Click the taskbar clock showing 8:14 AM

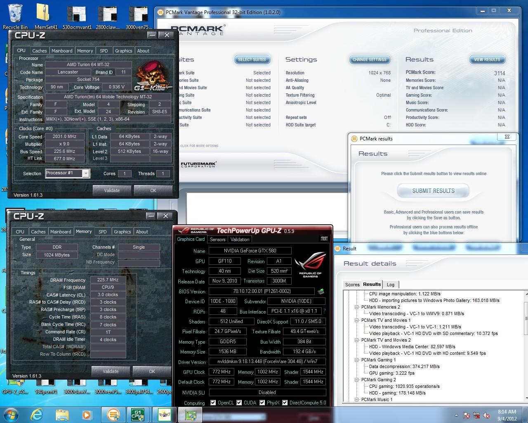point(507,415)
